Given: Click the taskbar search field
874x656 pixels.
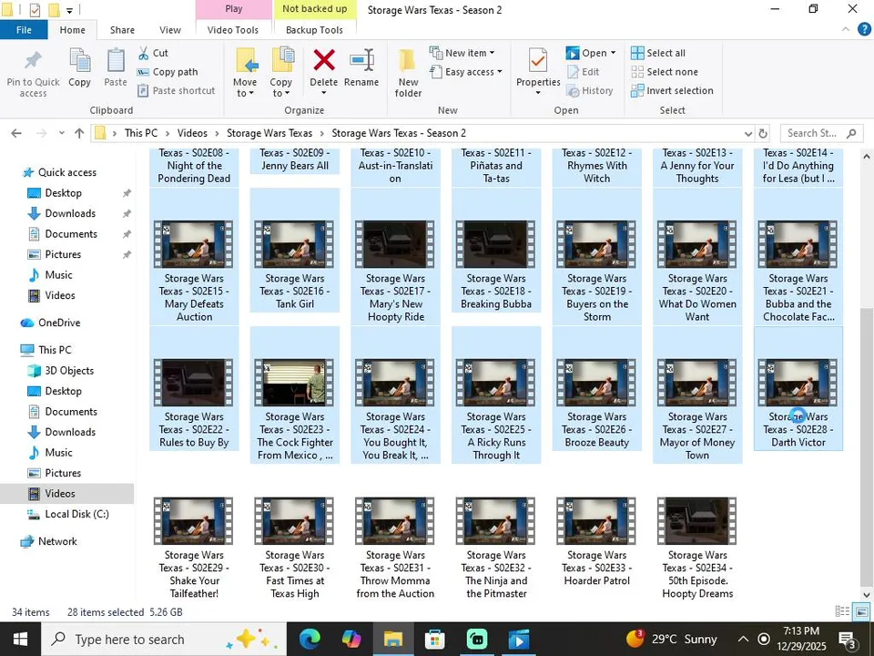Looking at the screenshot, I should point(163,640).
